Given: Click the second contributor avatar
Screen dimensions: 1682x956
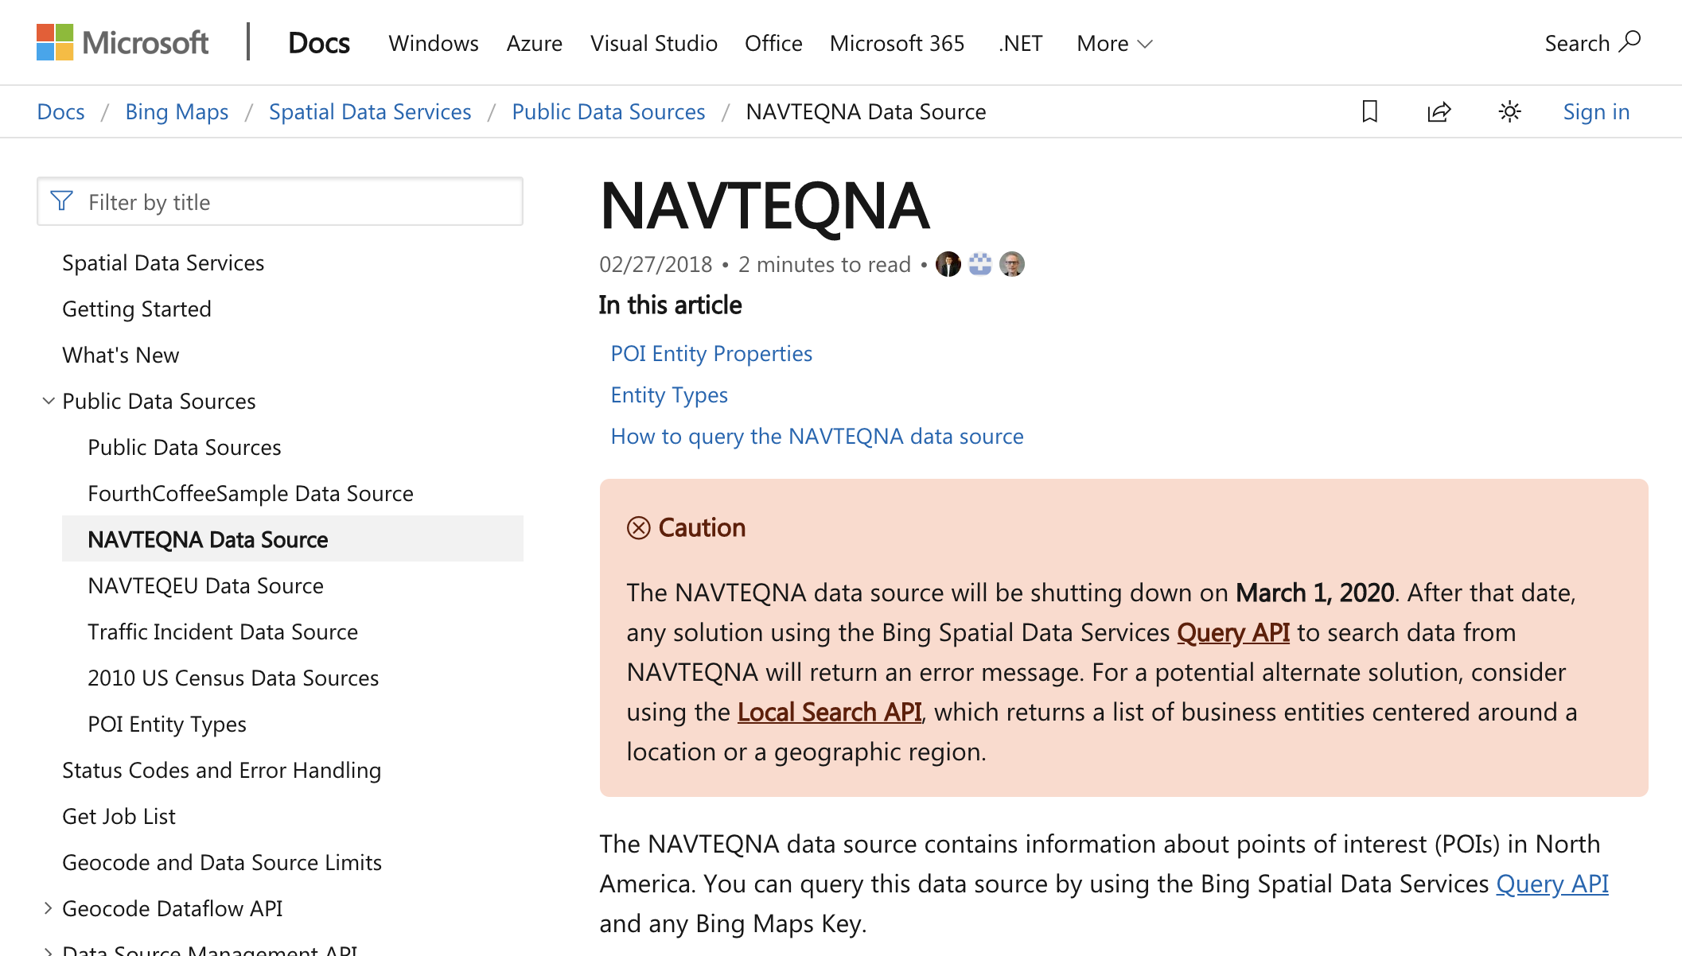Looking at the screenshot, I should pyautogui.click(x=979, y=264).
